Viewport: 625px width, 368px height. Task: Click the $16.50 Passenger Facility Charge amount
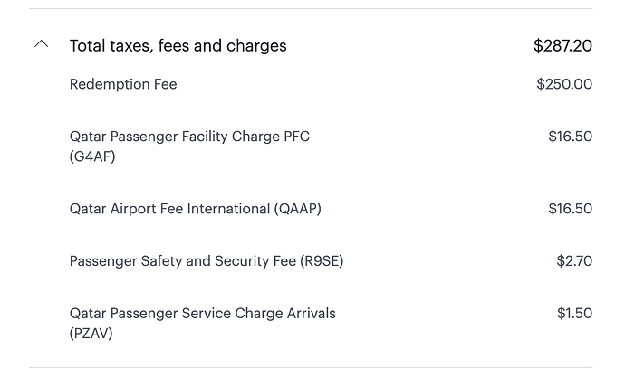[x=570, y=137]
